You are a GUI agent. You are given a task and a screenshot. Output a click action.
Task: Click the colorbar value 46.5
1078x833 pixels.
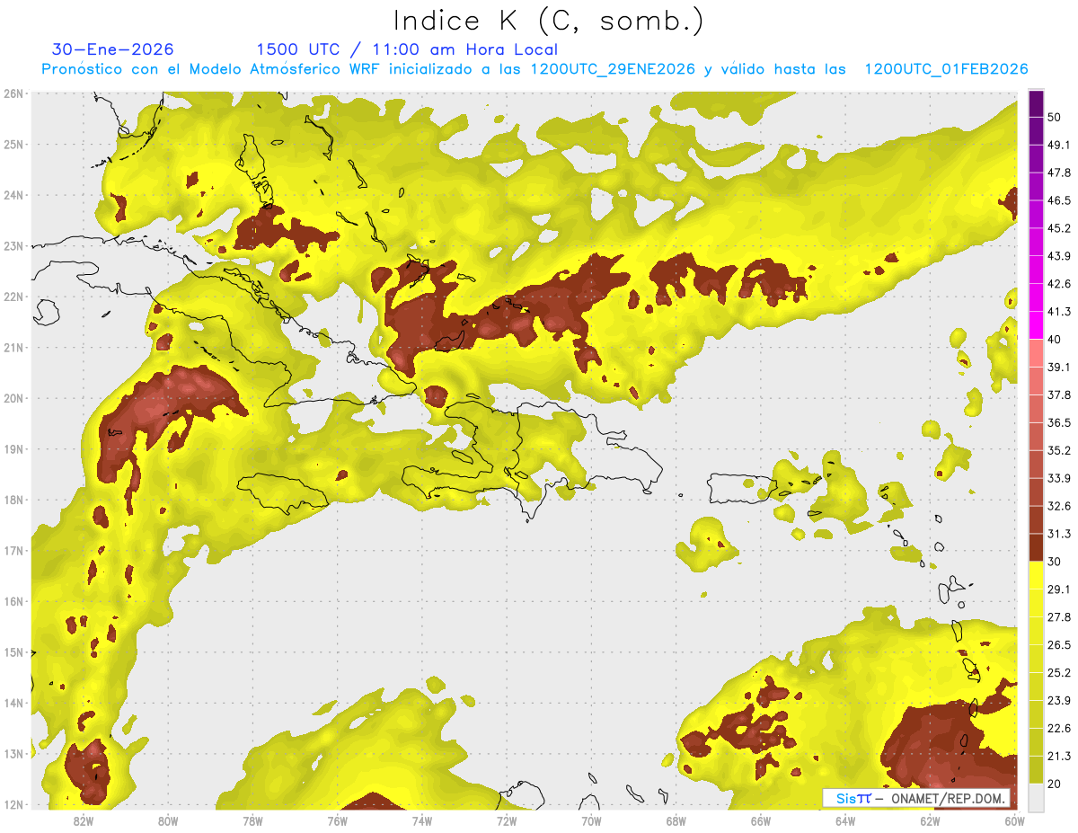1059,199
